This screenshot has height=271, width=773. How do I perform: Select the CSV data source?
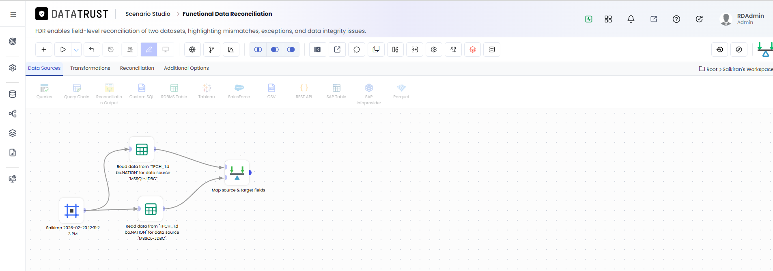point(271,91)
